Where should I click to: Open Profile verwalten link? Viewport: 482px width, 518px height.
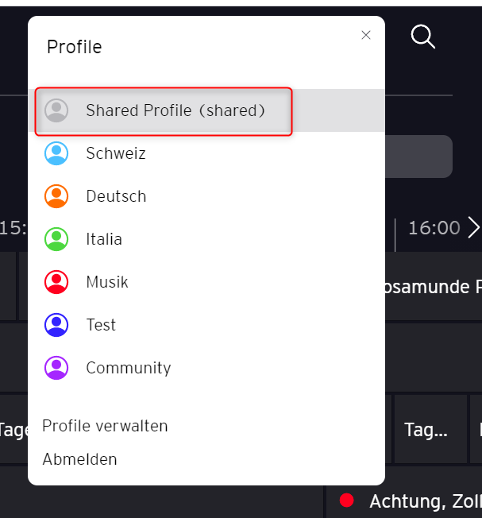[x=105, y=426]
